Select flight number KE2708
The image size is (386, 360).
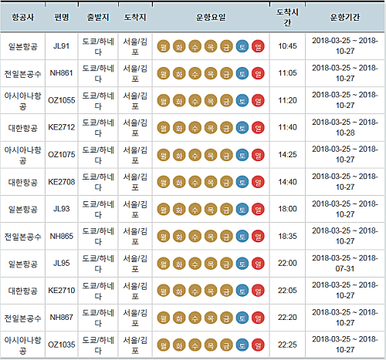point(62,182)
